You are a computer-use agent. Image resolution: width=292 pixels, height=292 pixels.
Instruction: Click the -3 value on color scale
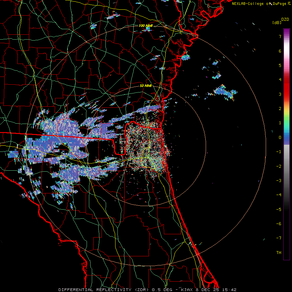click(x=279, y=181)
